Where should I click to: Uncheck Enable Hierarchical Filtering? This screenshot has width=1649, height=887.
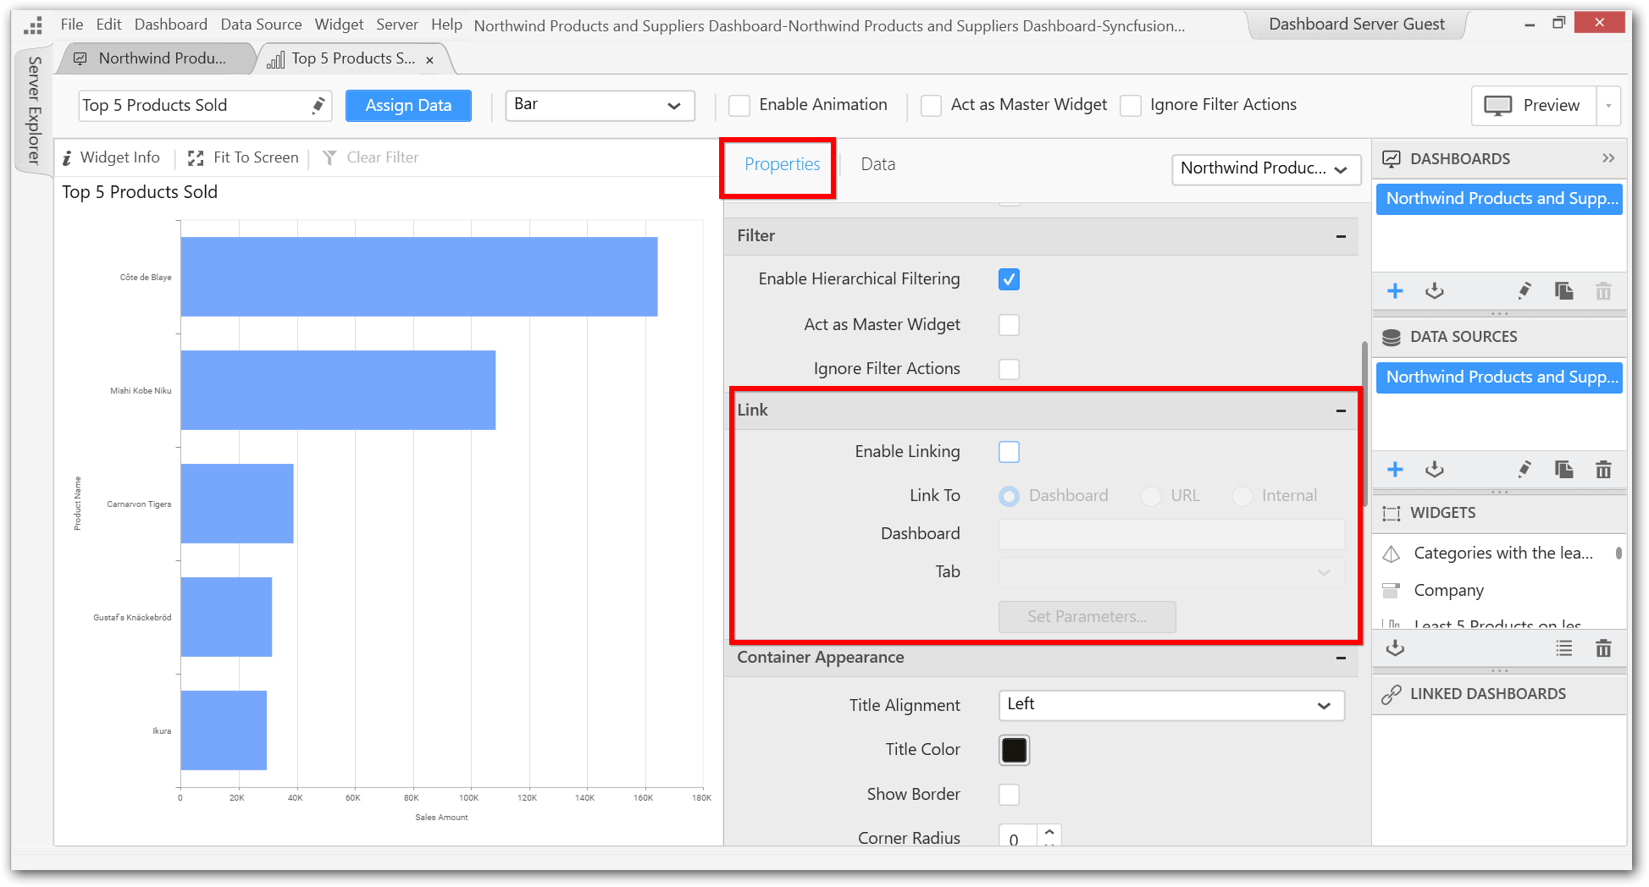pos(1009,279)
